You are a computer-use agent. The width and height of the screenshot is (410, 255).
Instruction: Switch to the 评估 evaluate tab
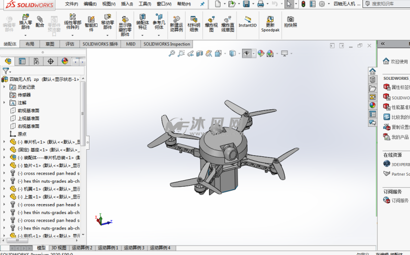point(69,44)
